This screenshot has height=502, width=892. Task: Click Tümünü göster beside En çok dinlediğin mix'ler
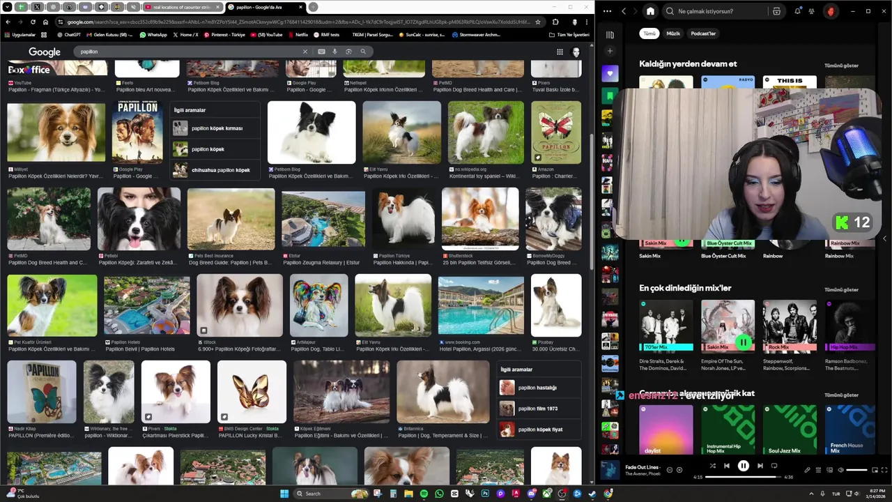point(841,289)
